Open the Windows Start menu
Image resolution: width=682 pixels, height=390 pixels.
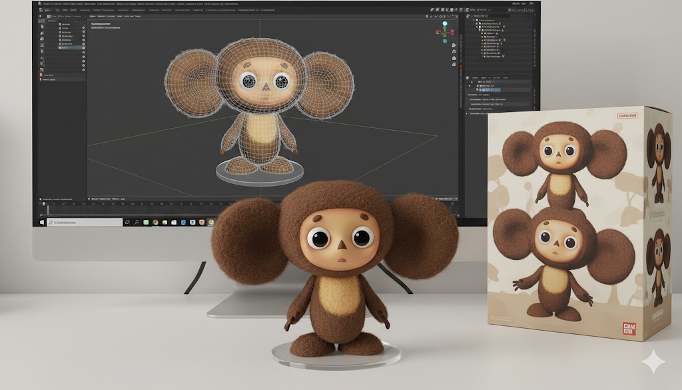tap(42, 222)
